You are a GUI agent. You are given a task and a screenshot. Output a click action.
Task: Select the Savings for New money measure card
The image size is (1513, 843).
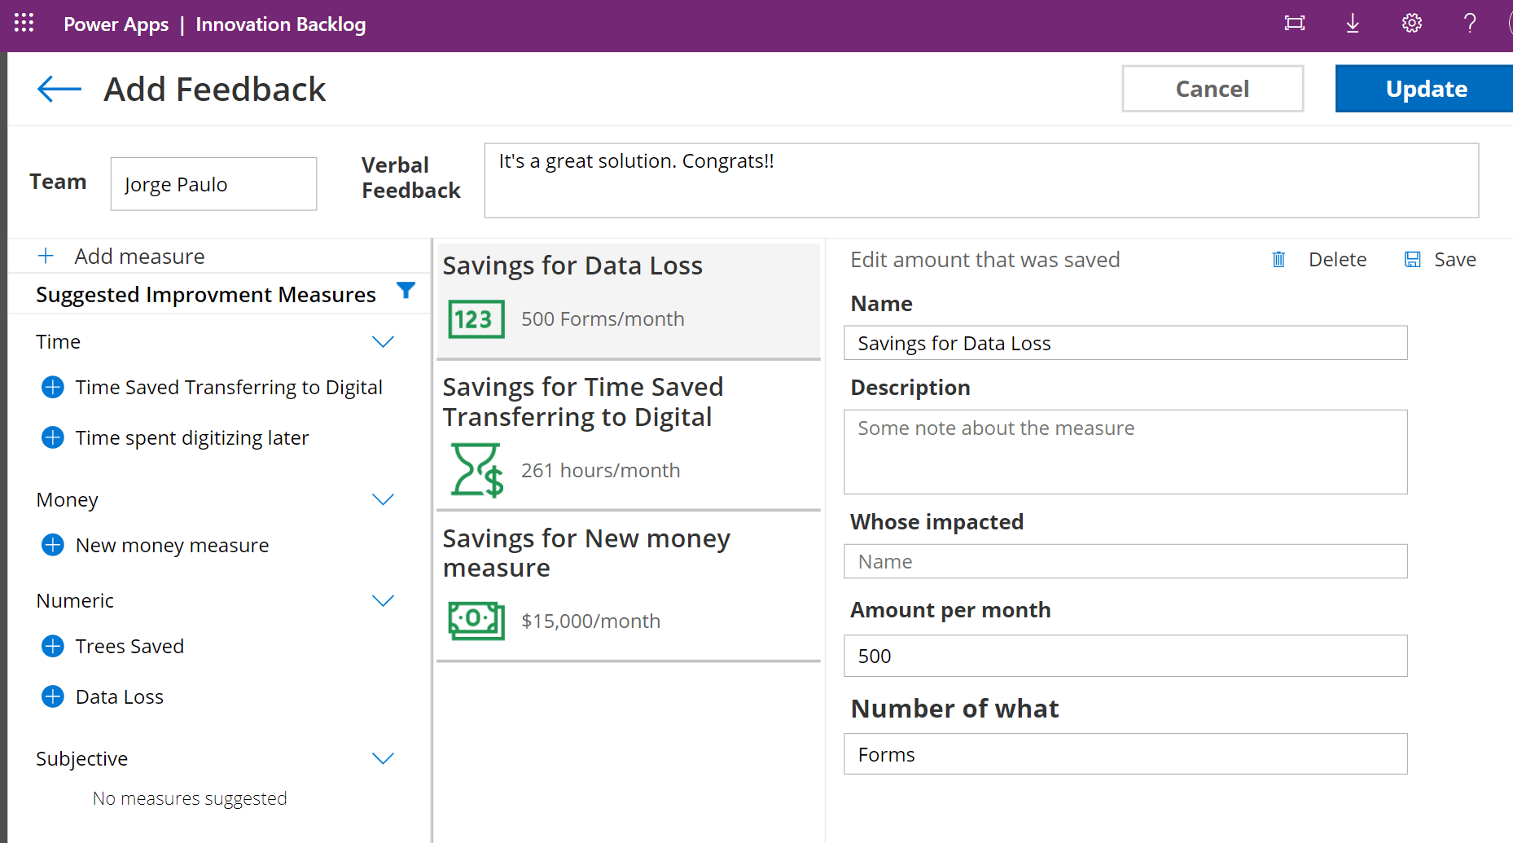(628, 586)
